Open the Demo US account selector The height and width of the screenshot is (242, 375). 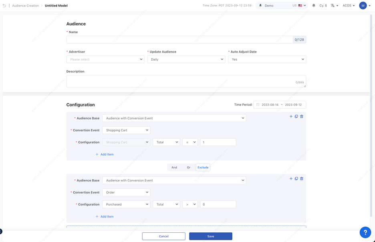point(282,6)
